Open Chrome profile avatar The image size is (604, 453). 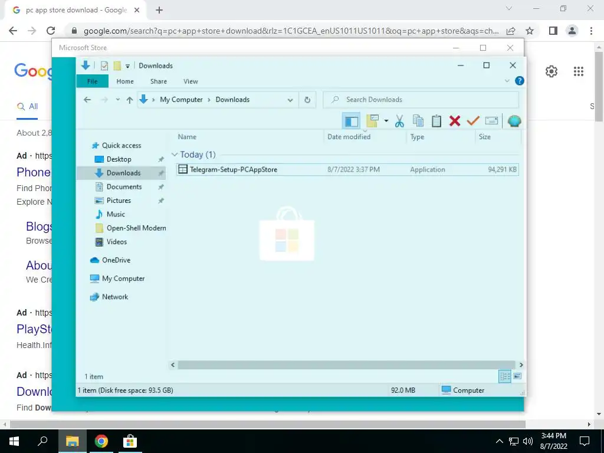tap(572, 31)
